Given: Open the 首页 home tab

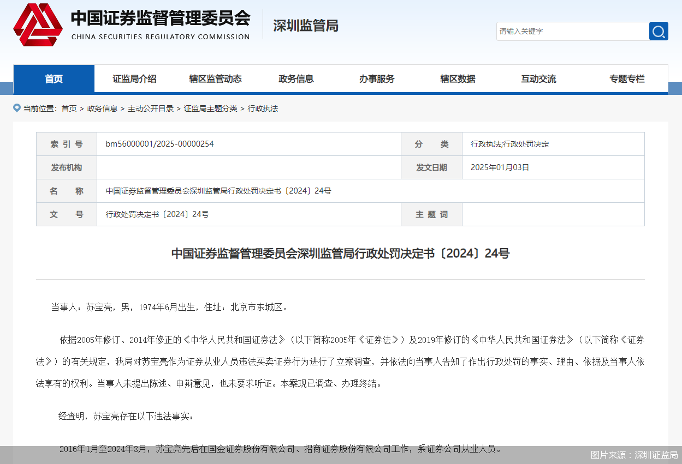Looking at the screenshot, I should (54, 79).
